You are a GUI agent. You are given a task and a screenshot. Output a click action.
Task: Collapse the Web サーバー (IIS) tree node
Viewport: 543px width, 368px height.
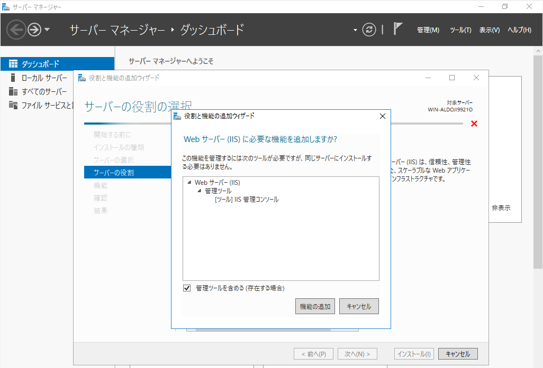coord(188,182)
